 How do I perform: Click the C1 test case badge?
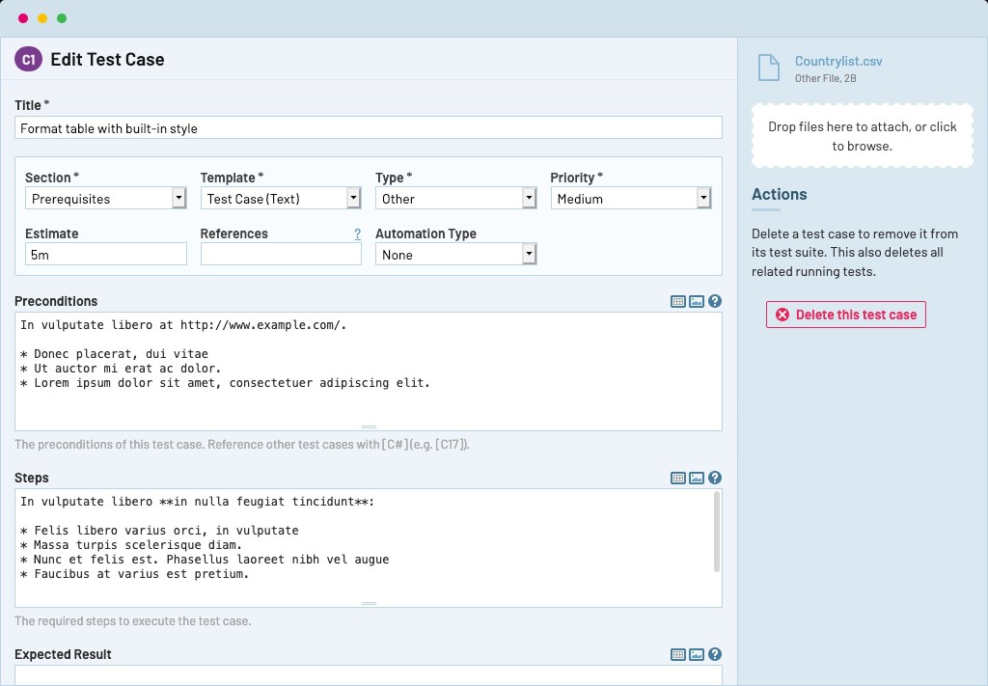(27, 59)
